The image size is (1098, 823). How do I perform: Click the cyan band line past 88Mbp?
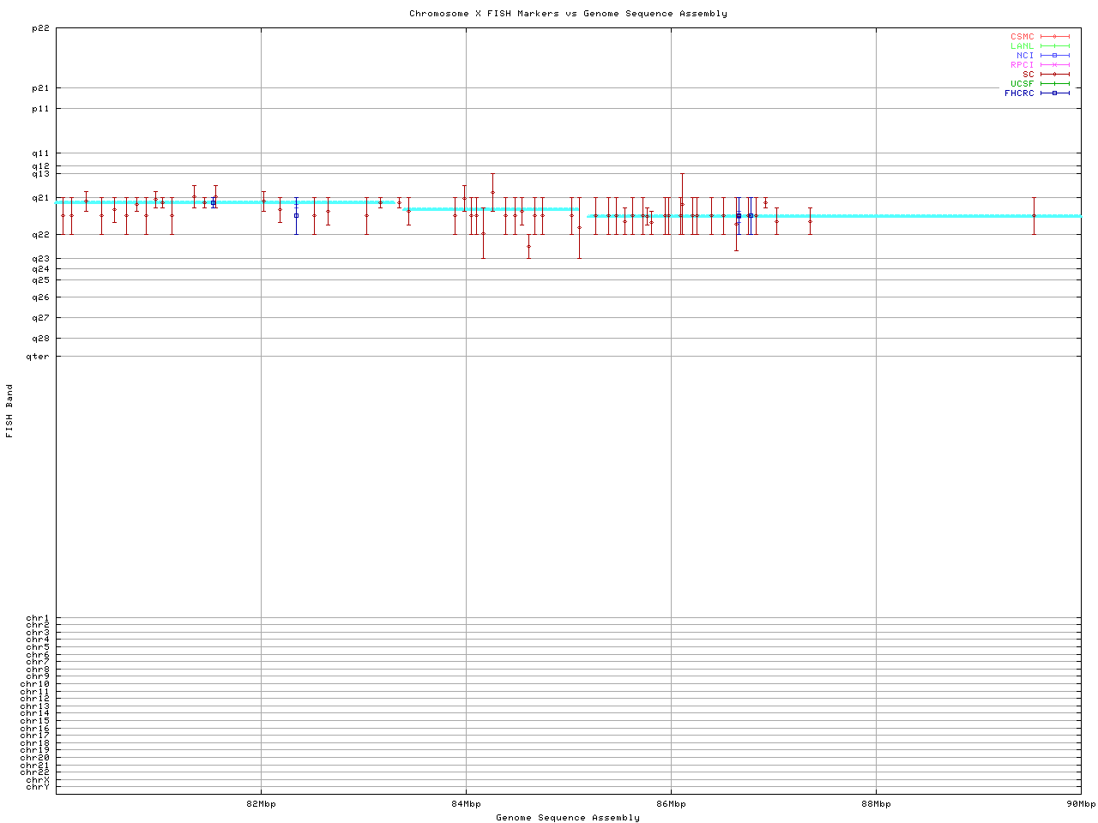point(944,216)
